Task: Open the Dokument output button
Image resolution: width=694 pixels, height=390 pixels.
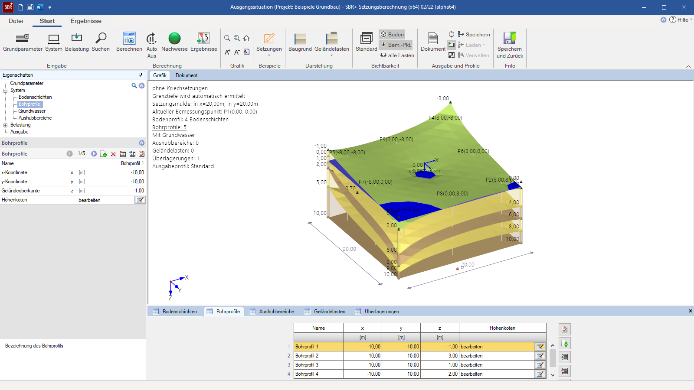Action: [433, 42]
